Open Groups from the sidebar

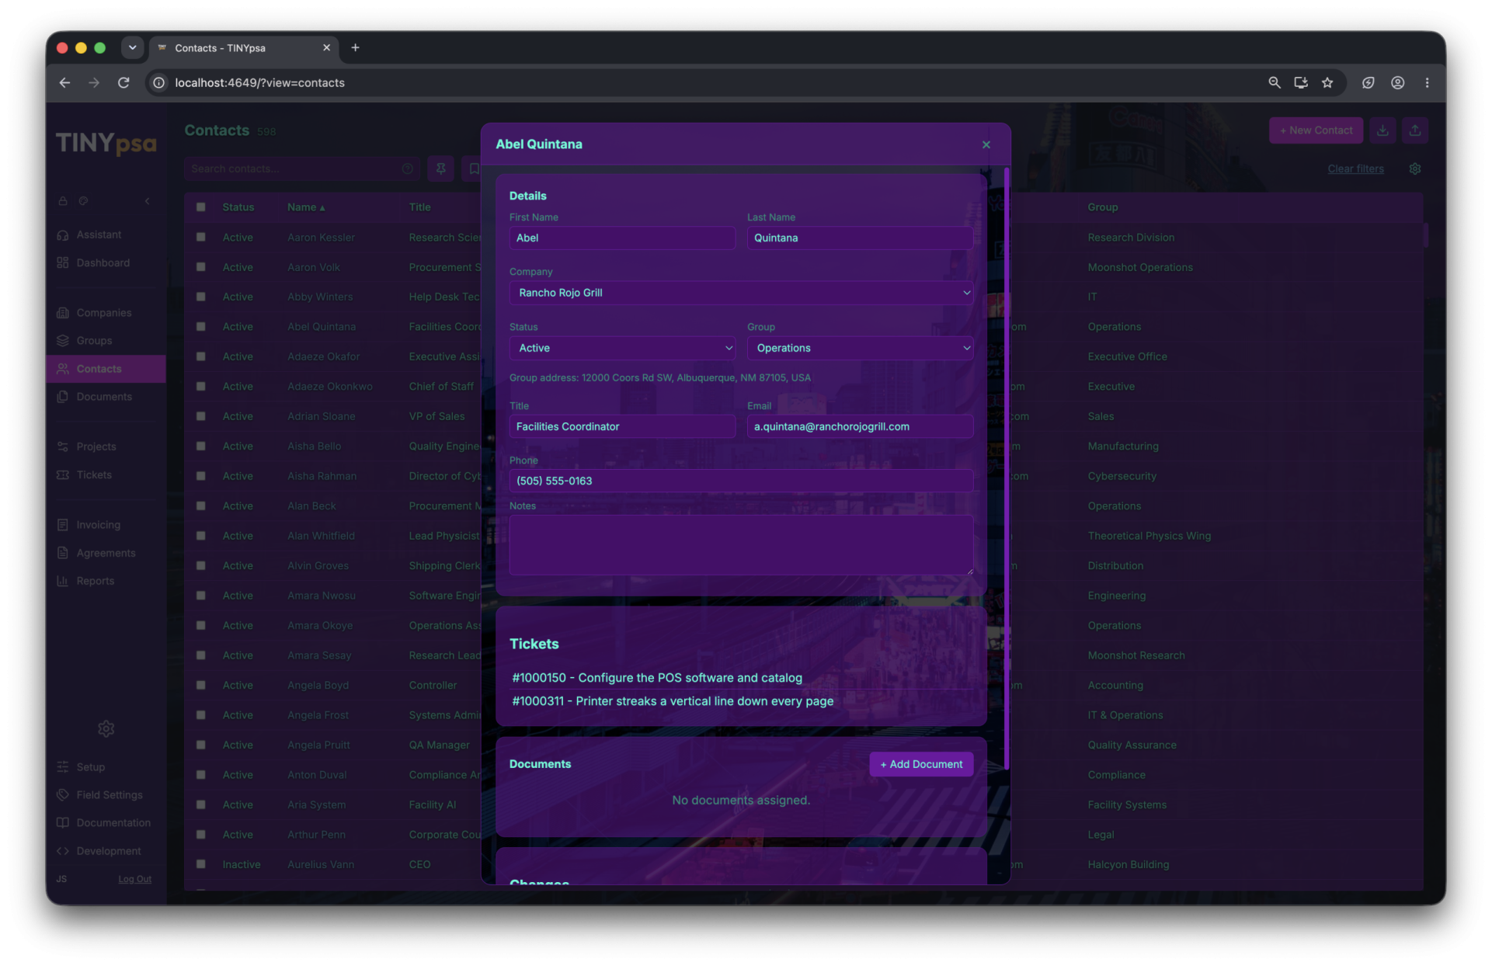pyautogui.click(x=94, y=341)
